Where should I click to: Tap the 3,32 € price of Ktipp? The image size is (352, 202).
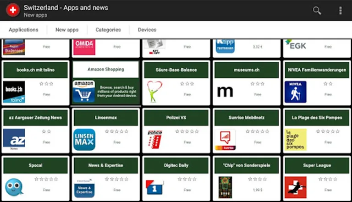click(x=258, y=47)
